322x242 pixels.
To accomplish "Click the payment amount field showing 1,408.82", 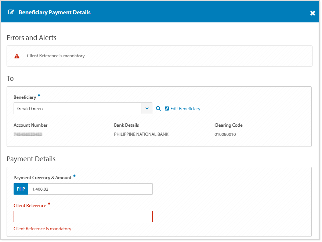I will tap(90, 189).
